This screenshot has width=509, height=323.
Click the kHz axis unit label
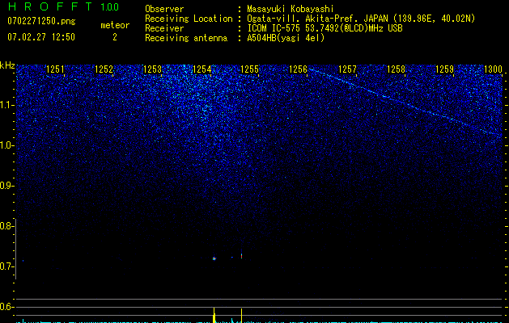7,65
